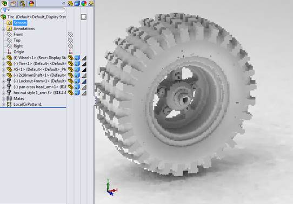
Task: Select the Annotations folder
Action: 24,29
